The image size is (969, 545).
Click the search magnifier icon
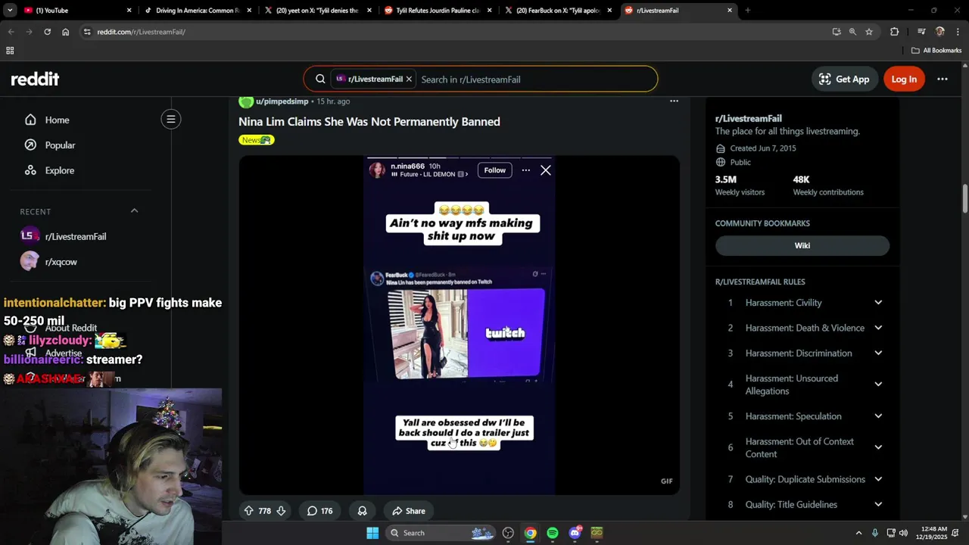(320, 79)
